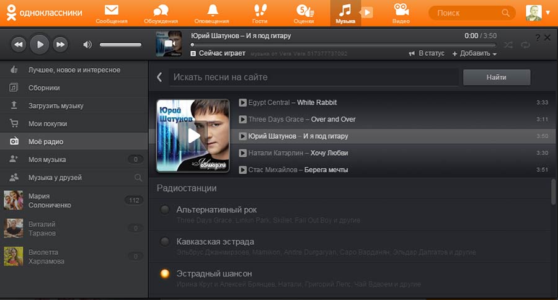Viewport: 558px width, 300px height.
Task: Select Моё радио in sidebar
Action: tap(74, 141)
